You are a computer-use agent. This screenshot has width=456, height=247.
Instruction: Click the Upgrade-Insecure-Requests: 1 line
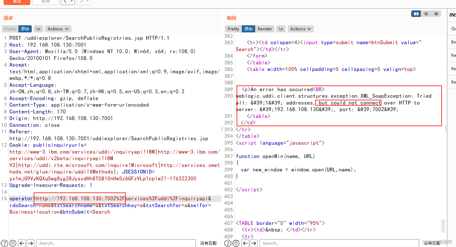51,185
